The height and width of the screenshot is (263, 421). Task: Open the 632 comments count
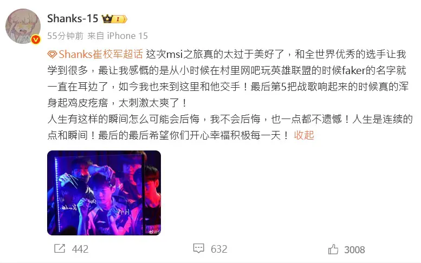click(219, 249)
